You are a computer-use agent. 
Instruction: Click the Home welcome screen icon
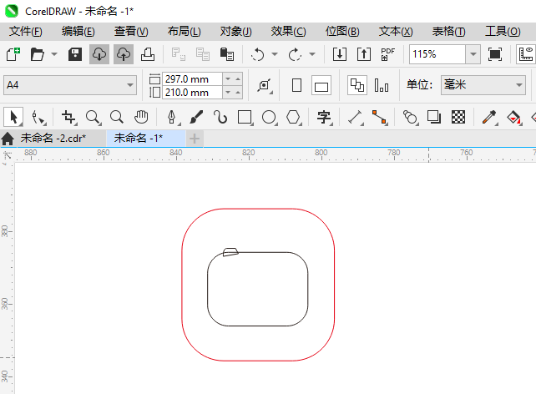pos(8,139)
